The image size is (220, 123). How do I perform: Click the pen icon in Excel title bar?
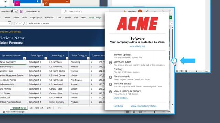tap(147, 11)
